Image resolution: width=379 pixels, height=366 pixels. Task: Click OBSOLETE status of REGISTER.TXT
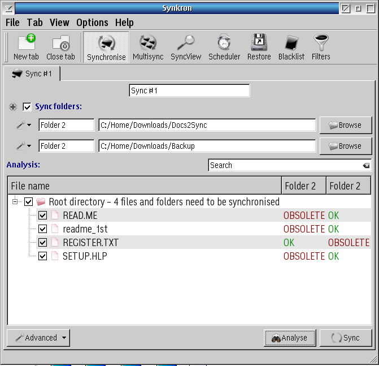click(348, 242)
